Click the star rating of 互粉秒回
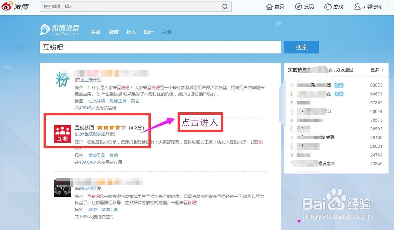The image size is (394, 230). pyautogui.click(x=112, y=128)
